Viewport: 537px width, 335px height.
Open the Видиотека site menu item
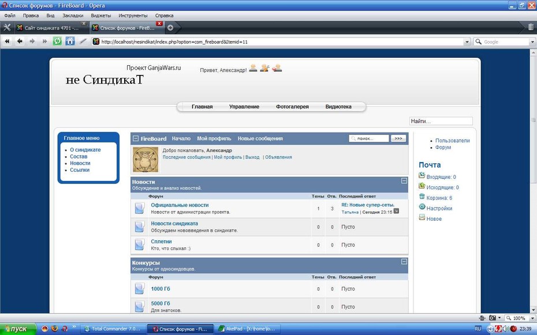[338, 107]
